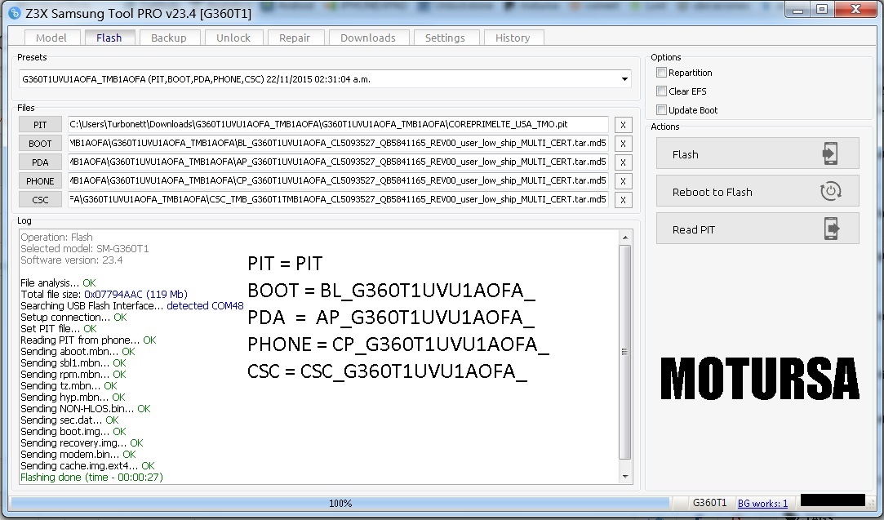
Task: Click the Flash action phone icon
Action: (x=830, y=153)
